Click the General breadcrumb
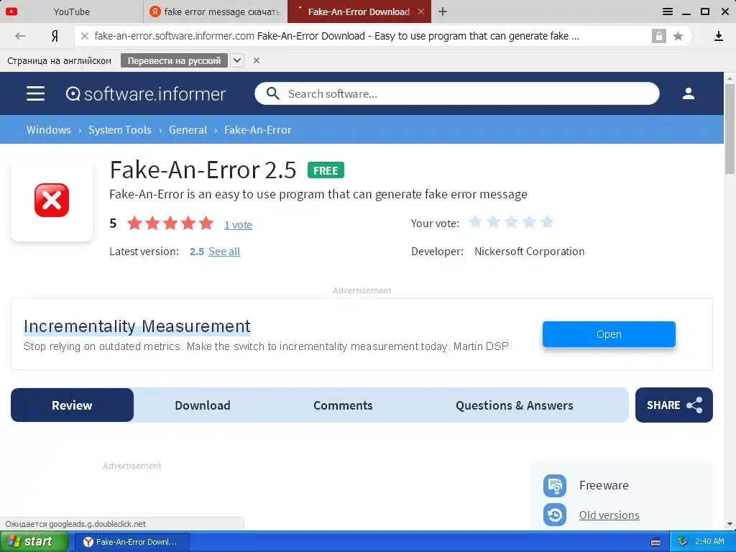 pyautogui.click(x=188, y=129)
